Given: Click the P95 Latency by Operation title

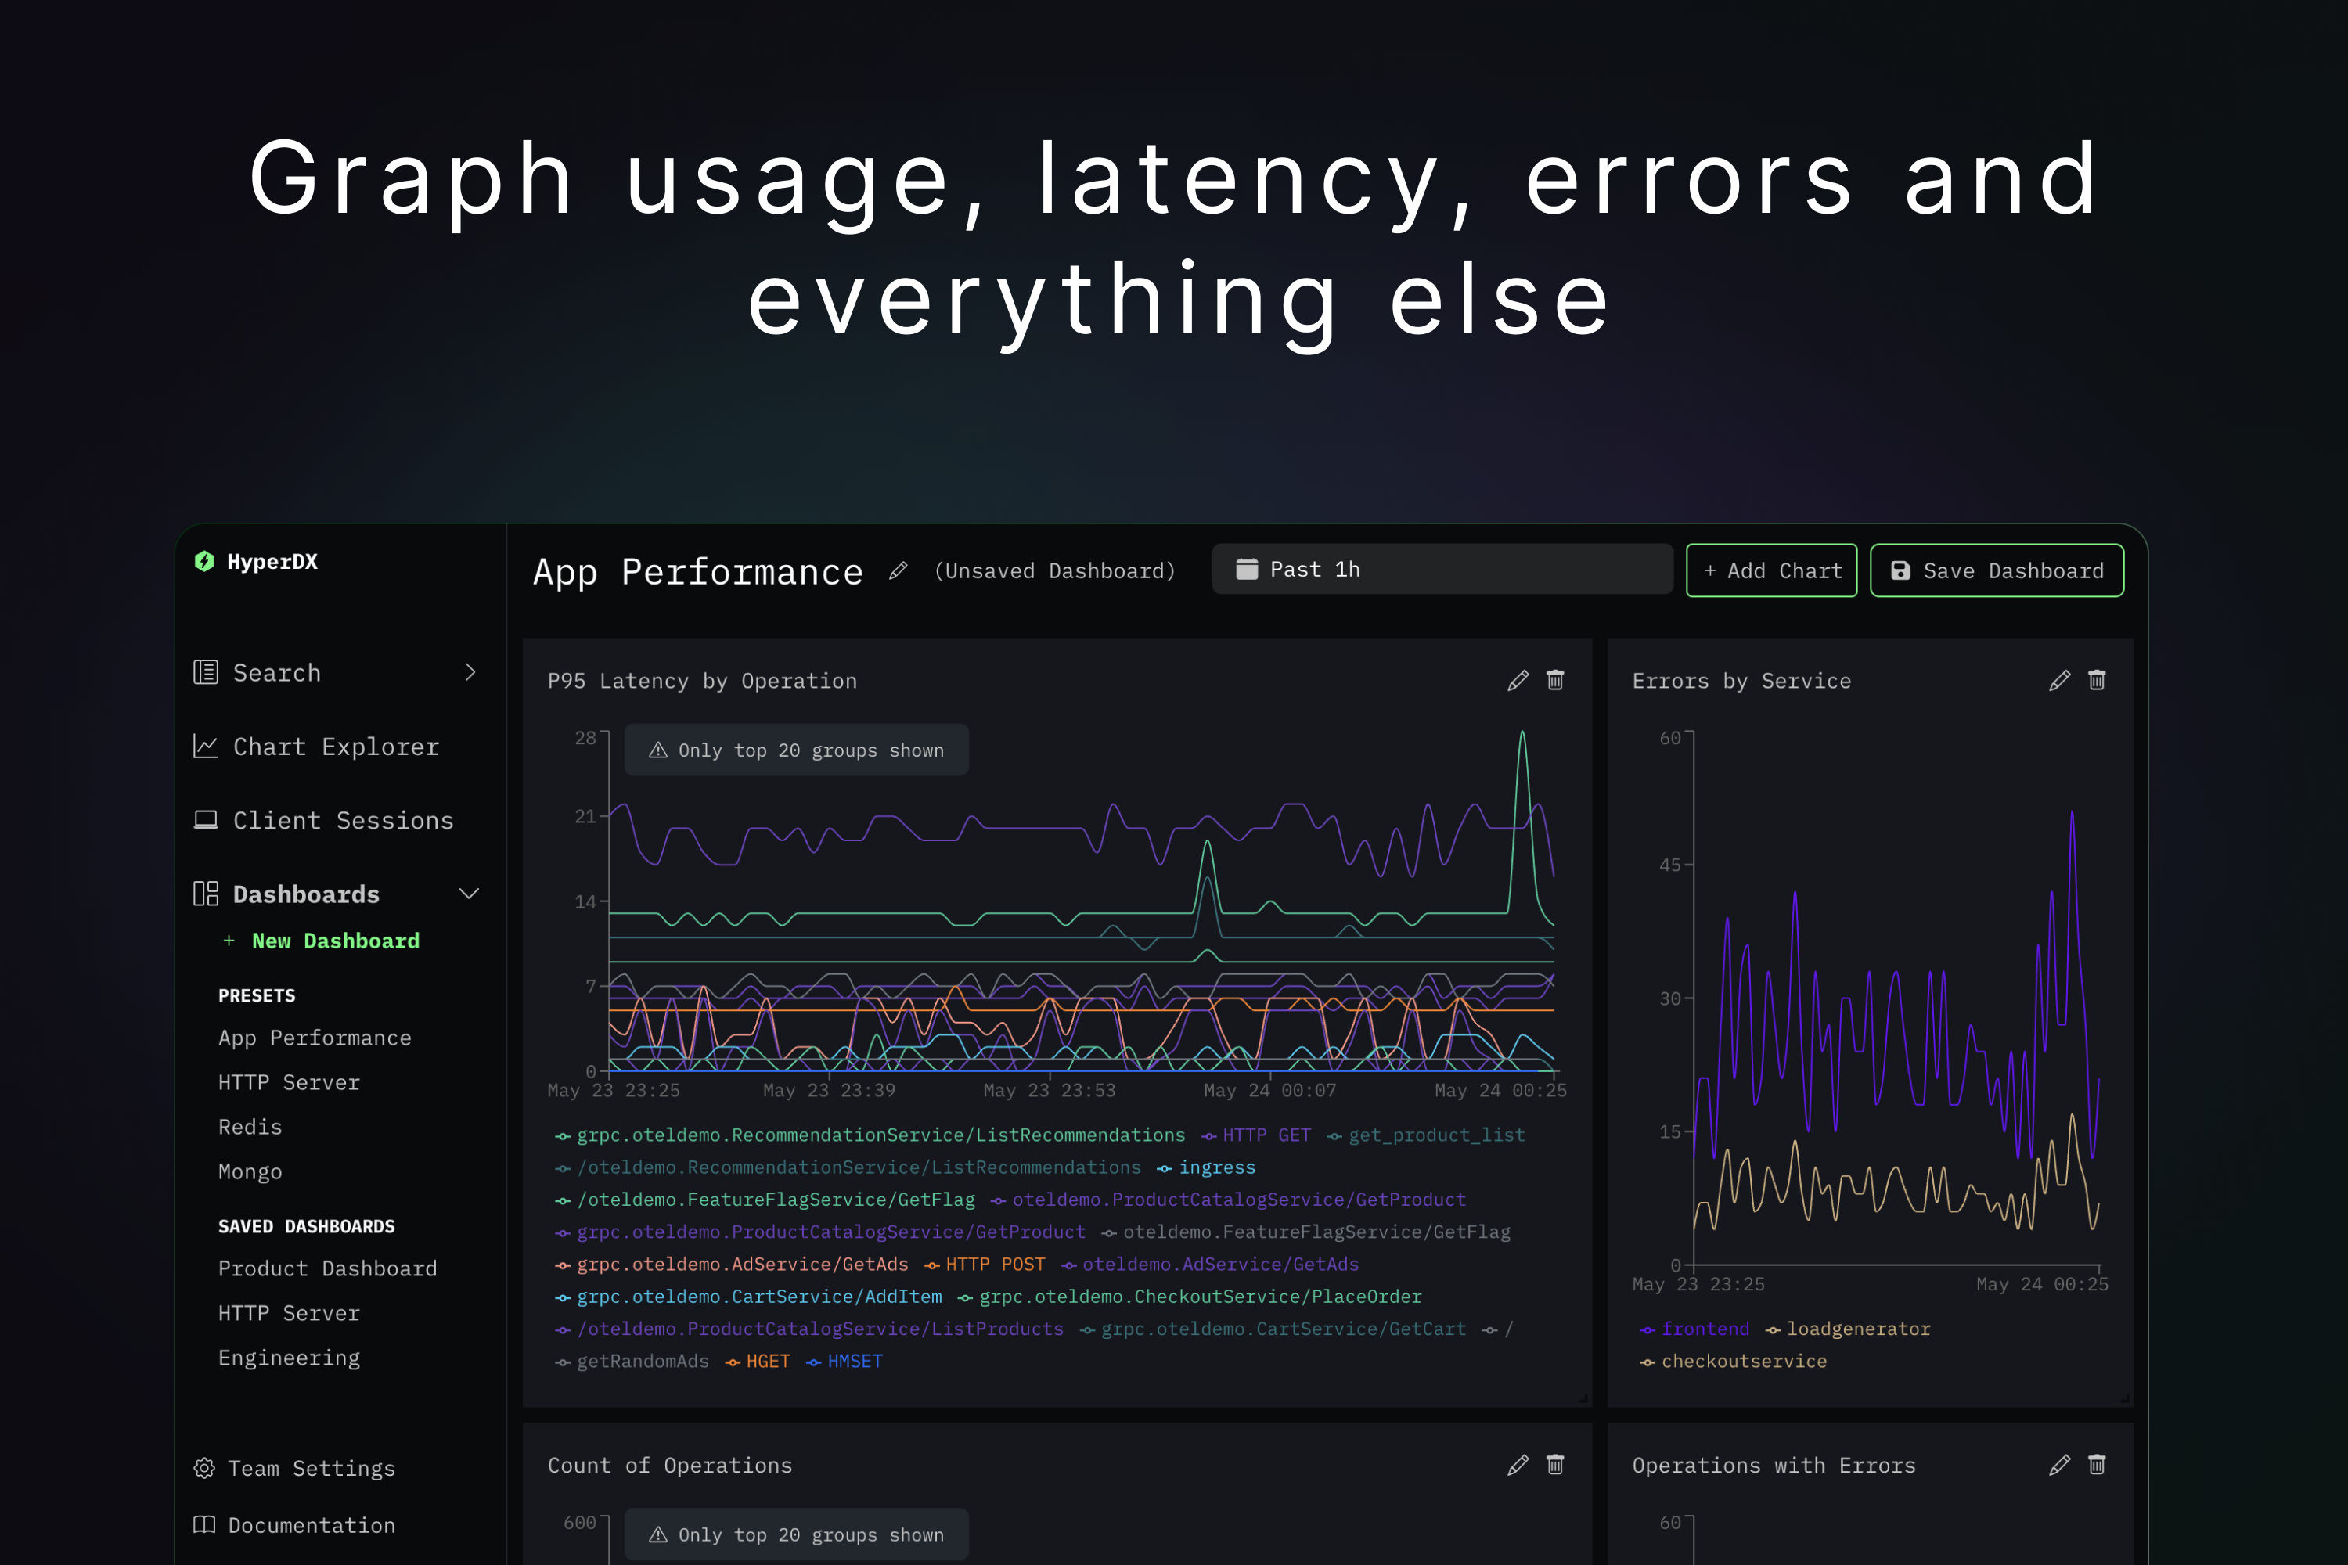Looking at the screenshot, I should click(703, 681).
